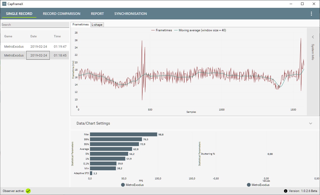Maximize the CapFrameX window
The image size is (320, 195).
[x=302, y=4]
